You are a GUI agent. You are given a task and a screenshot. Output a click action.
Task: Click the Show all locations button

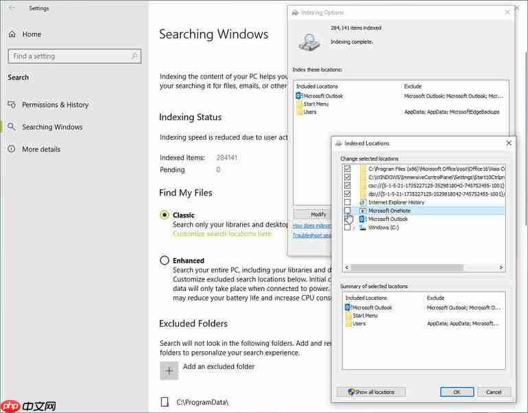coord(371,392)
